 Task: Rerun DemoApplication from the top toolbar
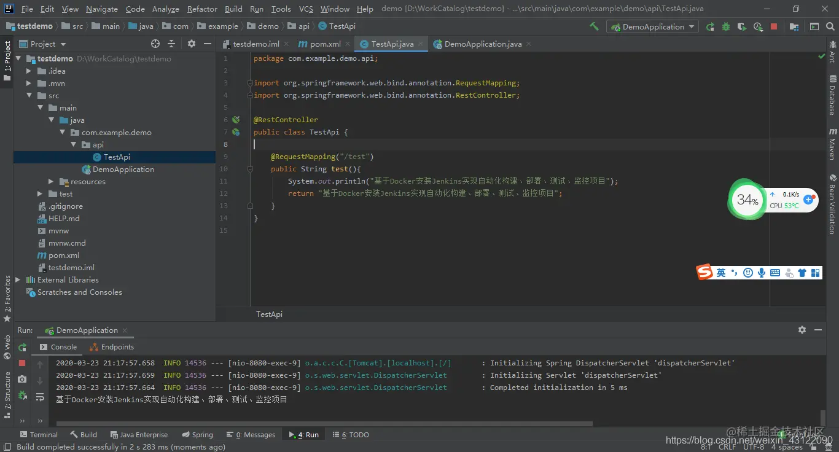pos(711,26)
